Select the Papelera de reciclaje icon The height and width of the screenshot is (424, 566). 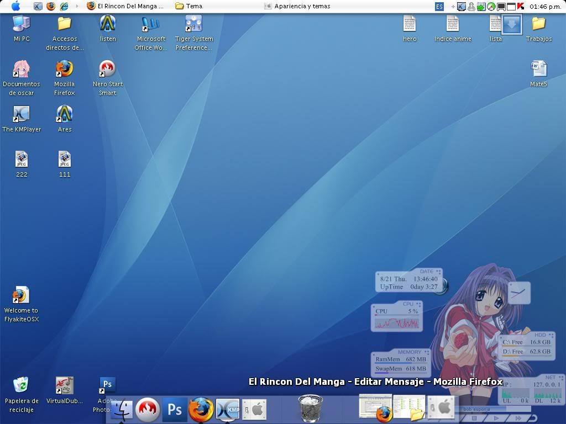click(x=22, y=395)
